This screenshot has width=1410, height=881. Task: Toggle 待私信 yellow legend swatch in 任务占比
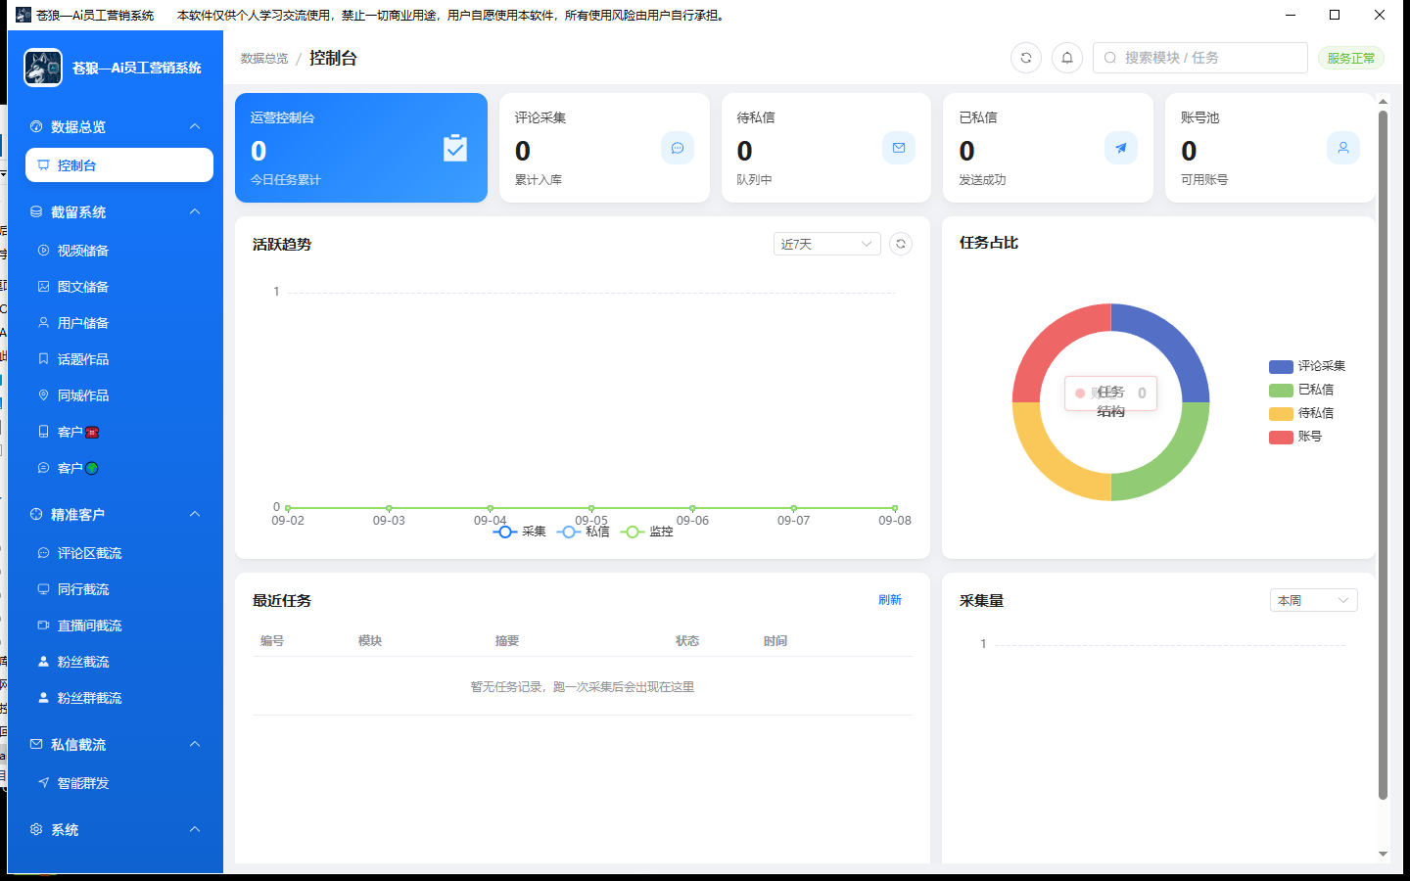(x=1281, y=414)
